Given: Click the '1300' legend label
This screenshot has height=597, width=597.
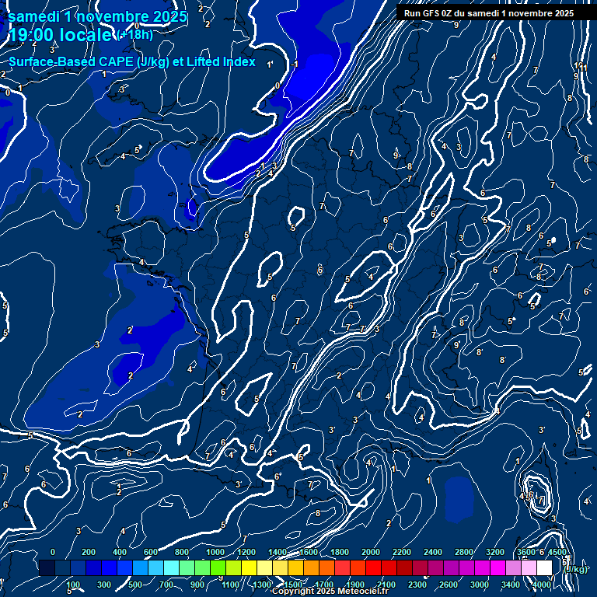Looking at the screenshot, I should (x=262, y=585).
